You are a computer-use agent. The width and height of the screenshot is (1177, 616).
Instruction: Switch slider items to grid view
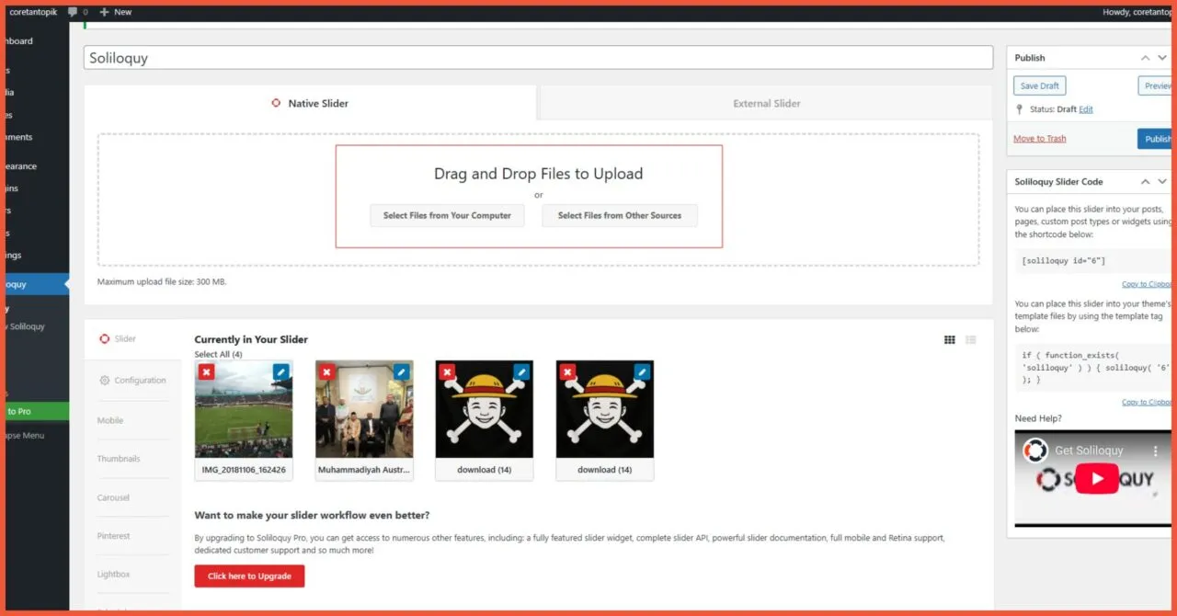950,340
